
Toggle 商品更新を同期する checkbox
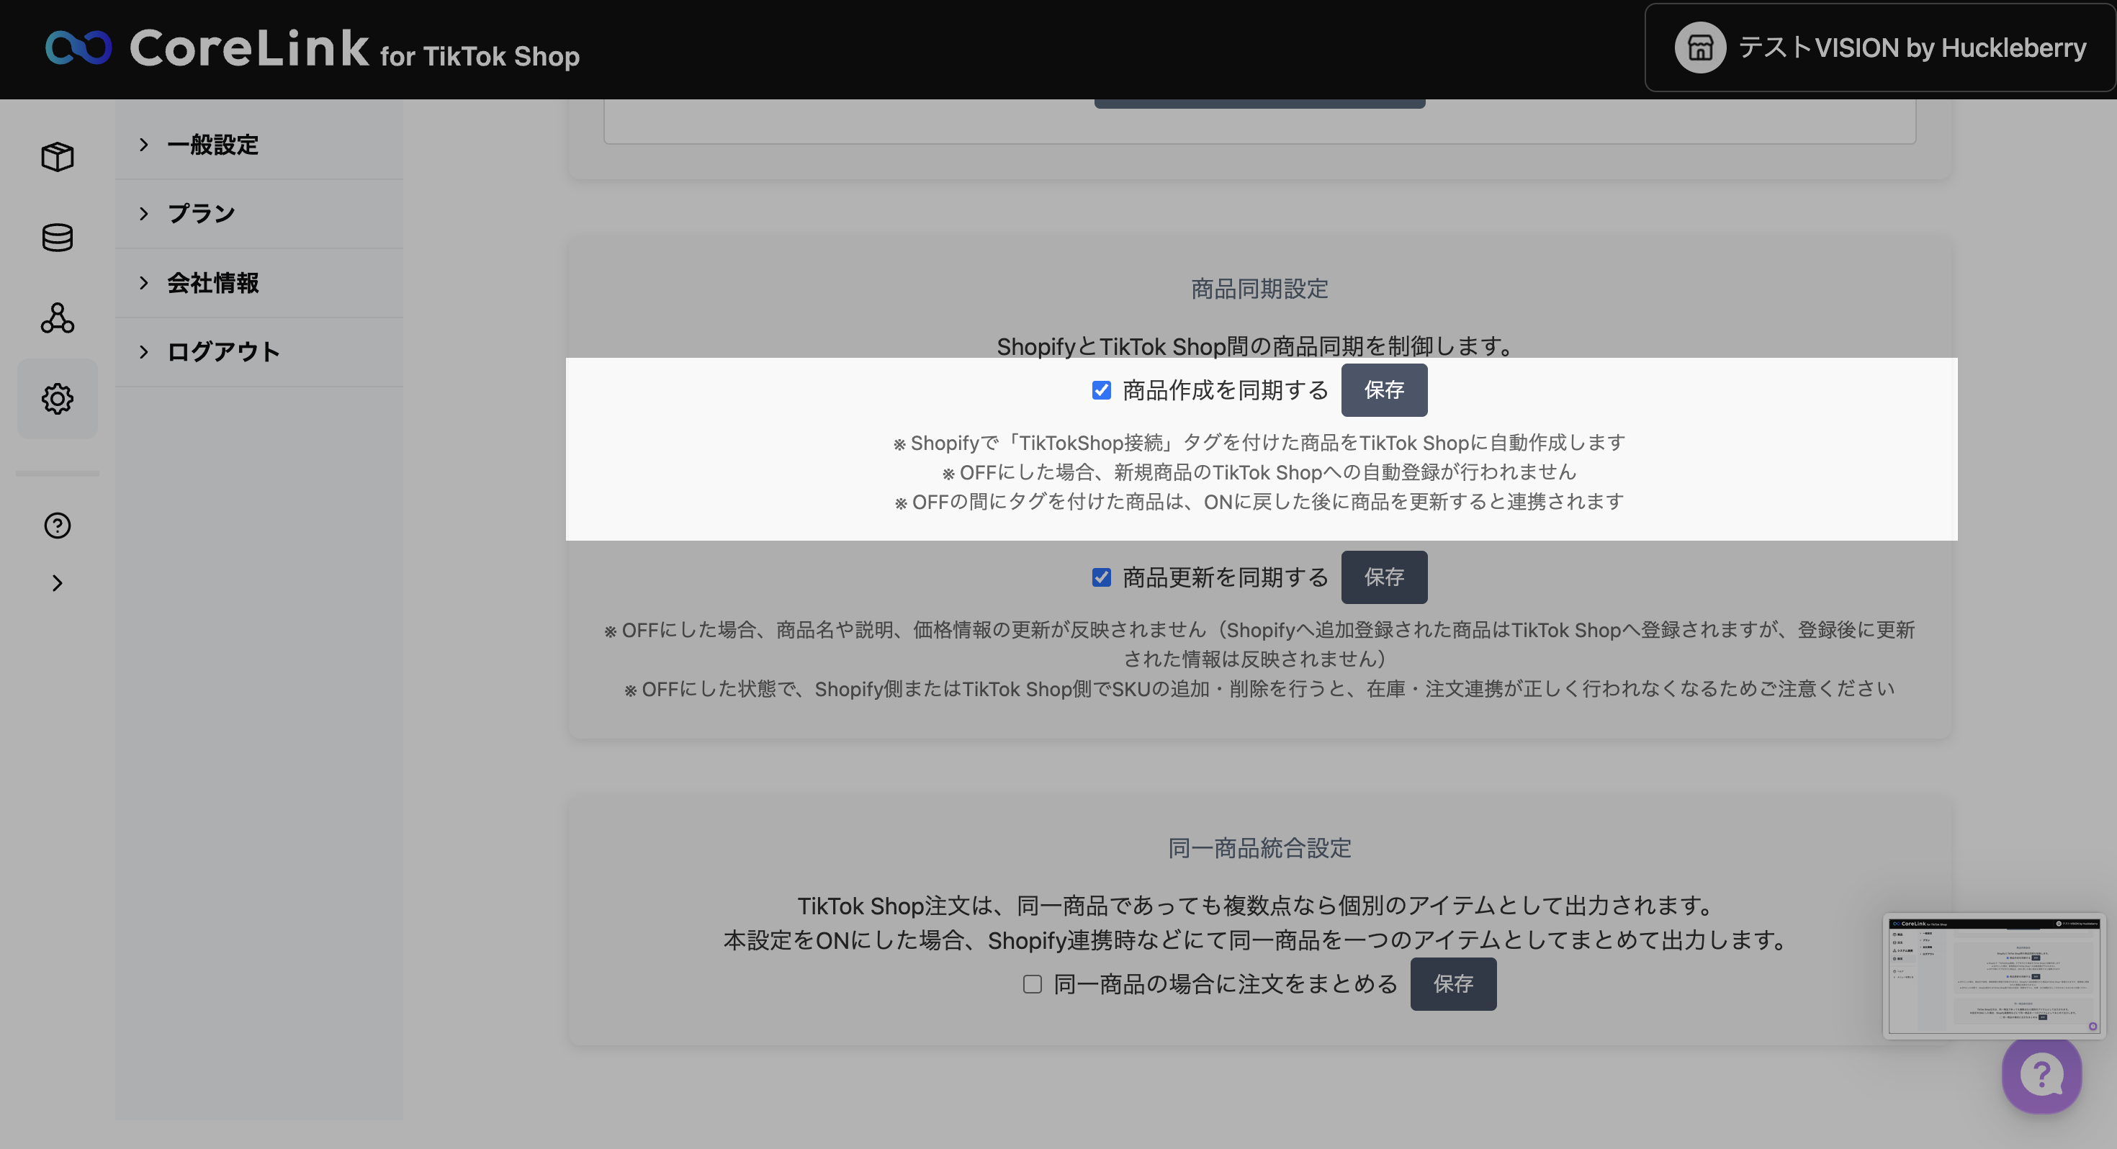tap(1101, 578)
